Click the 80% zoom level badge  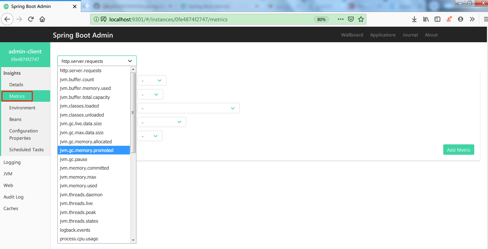tap(321, 19)
